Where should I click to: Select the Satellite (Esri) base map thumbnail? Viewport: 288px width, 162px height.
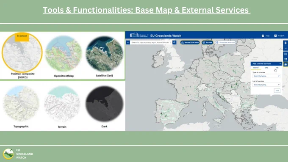pos(104,53)
